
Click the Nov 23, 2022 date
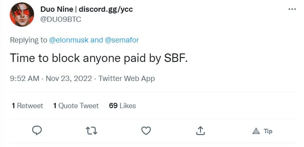tap(69, 79)
